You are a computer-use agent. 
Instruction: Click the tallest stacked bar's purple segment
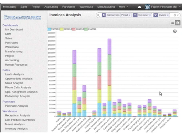pos(110,47)
